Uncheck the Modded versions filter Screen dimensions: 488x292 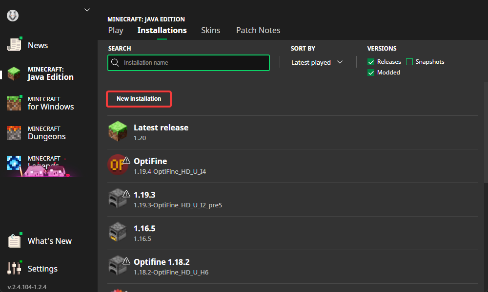371,72
